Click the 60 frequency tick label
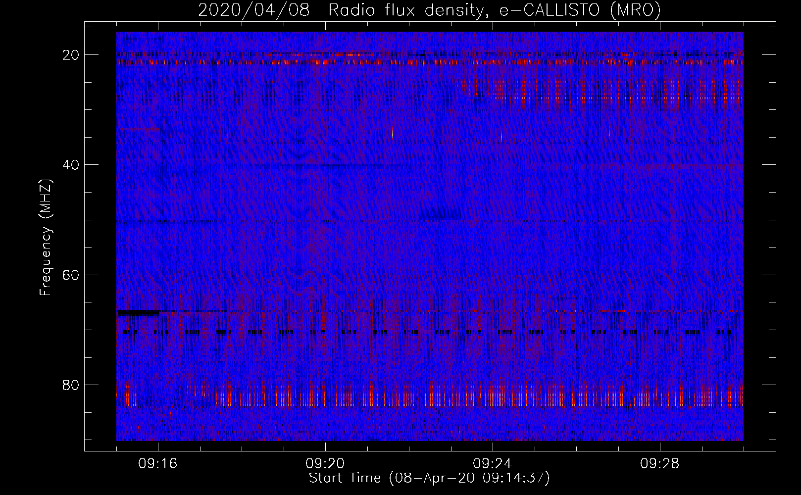 click(x=71, y=275)
